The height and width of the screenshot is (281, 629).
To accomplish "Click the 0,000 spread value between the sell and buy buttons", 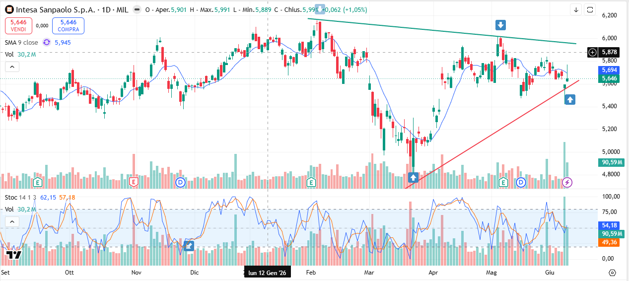I will pyautogui.click(x=42, y=25).
